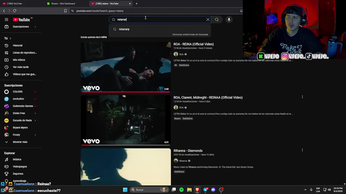Show hidden system tray icons chevron
Image resolution: width=346 pixels, height=194 pixels.
tap(305, 190)
